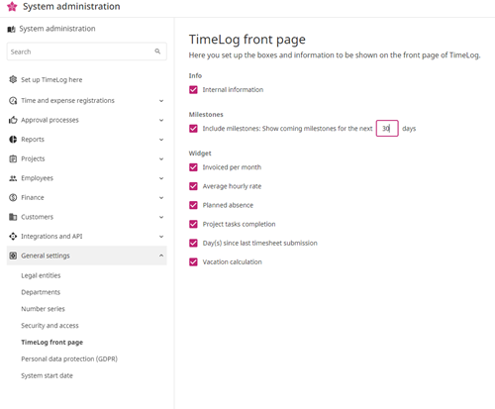Click the Reports pie chart icon
The height and width of the screenshot is (409, 495).
click(x=13, y=140)
